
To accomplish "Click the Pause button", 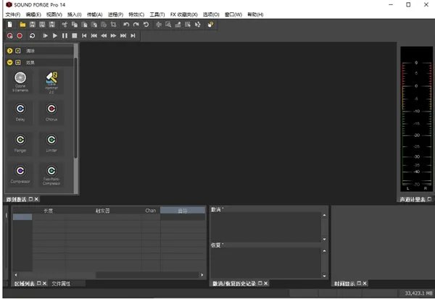I will [65, 35].
